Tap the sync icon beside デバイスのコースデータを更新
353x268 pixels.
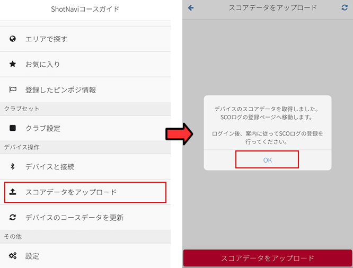(13, 217)
